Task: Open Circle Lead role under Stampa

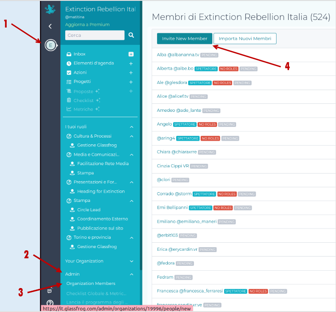Action: 89,210
